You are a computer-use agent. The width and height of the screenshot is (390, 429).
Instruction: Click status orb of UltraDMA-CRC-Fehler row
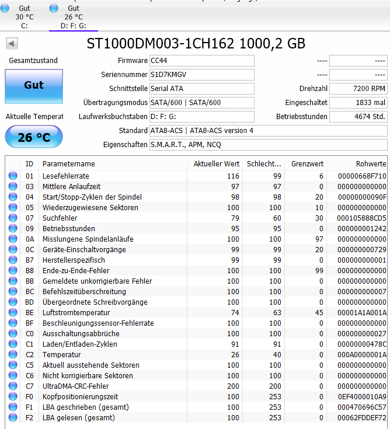[13, 386]
